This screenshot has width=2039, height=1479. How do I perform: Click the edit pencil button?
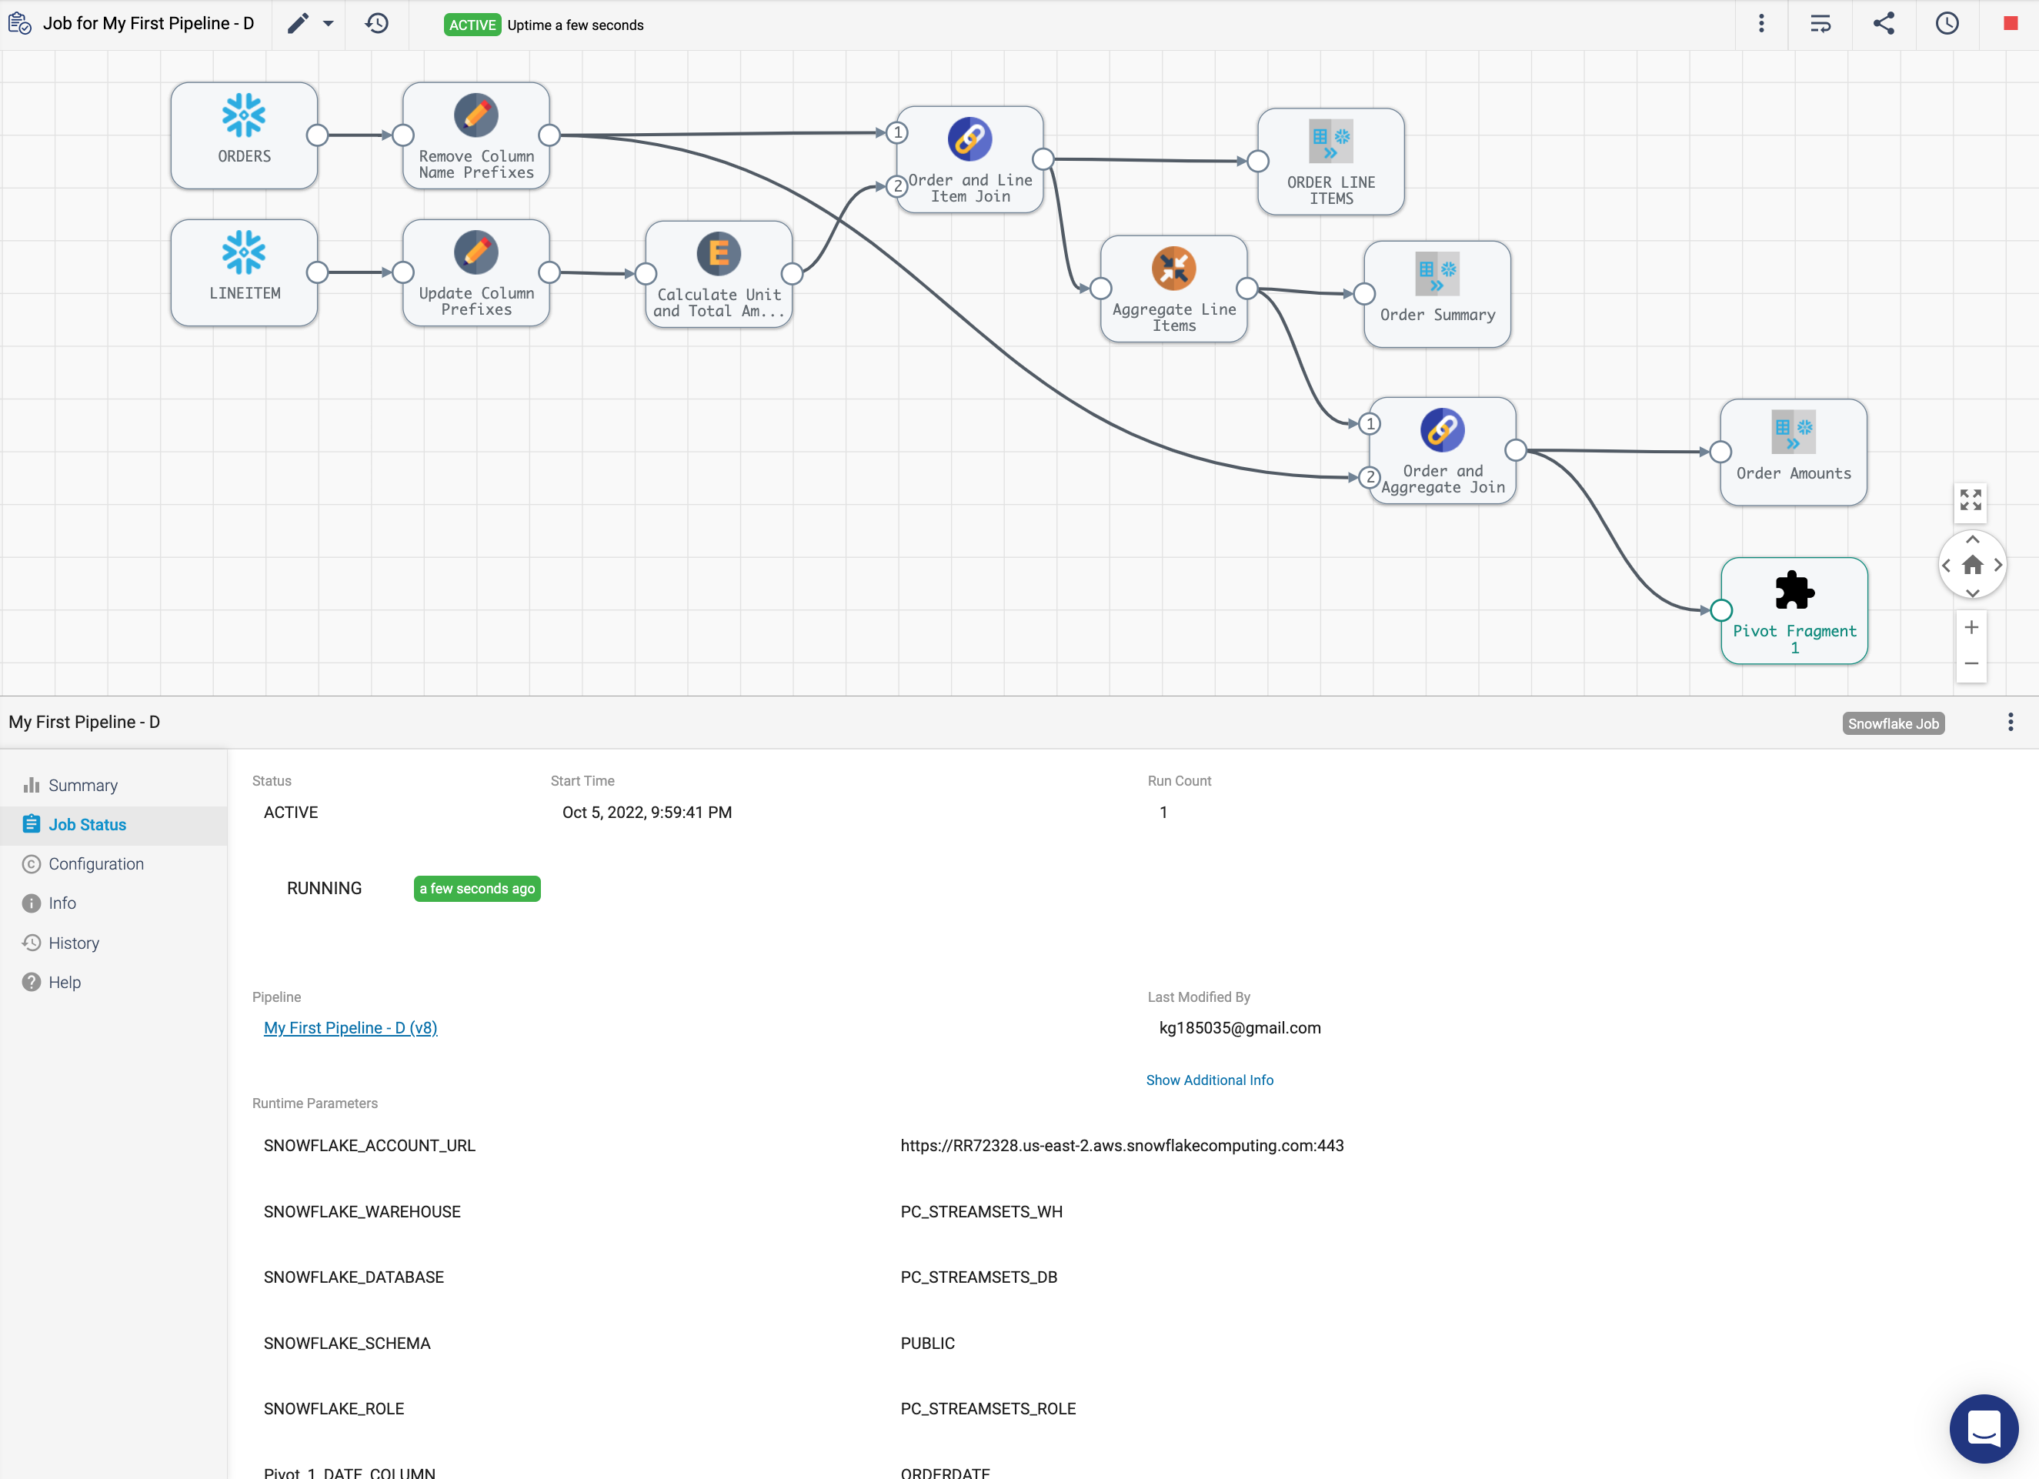(x=298, y=25)
